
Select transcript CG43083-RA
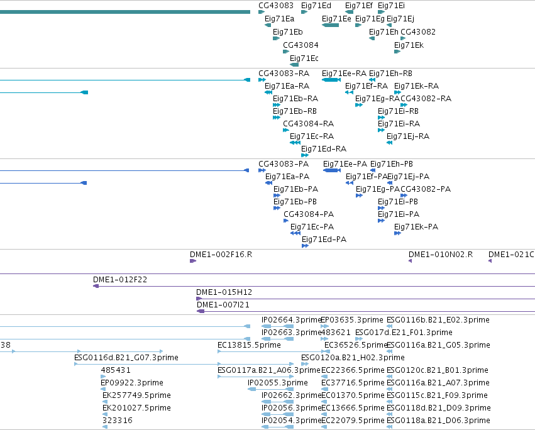click(284, 74)
